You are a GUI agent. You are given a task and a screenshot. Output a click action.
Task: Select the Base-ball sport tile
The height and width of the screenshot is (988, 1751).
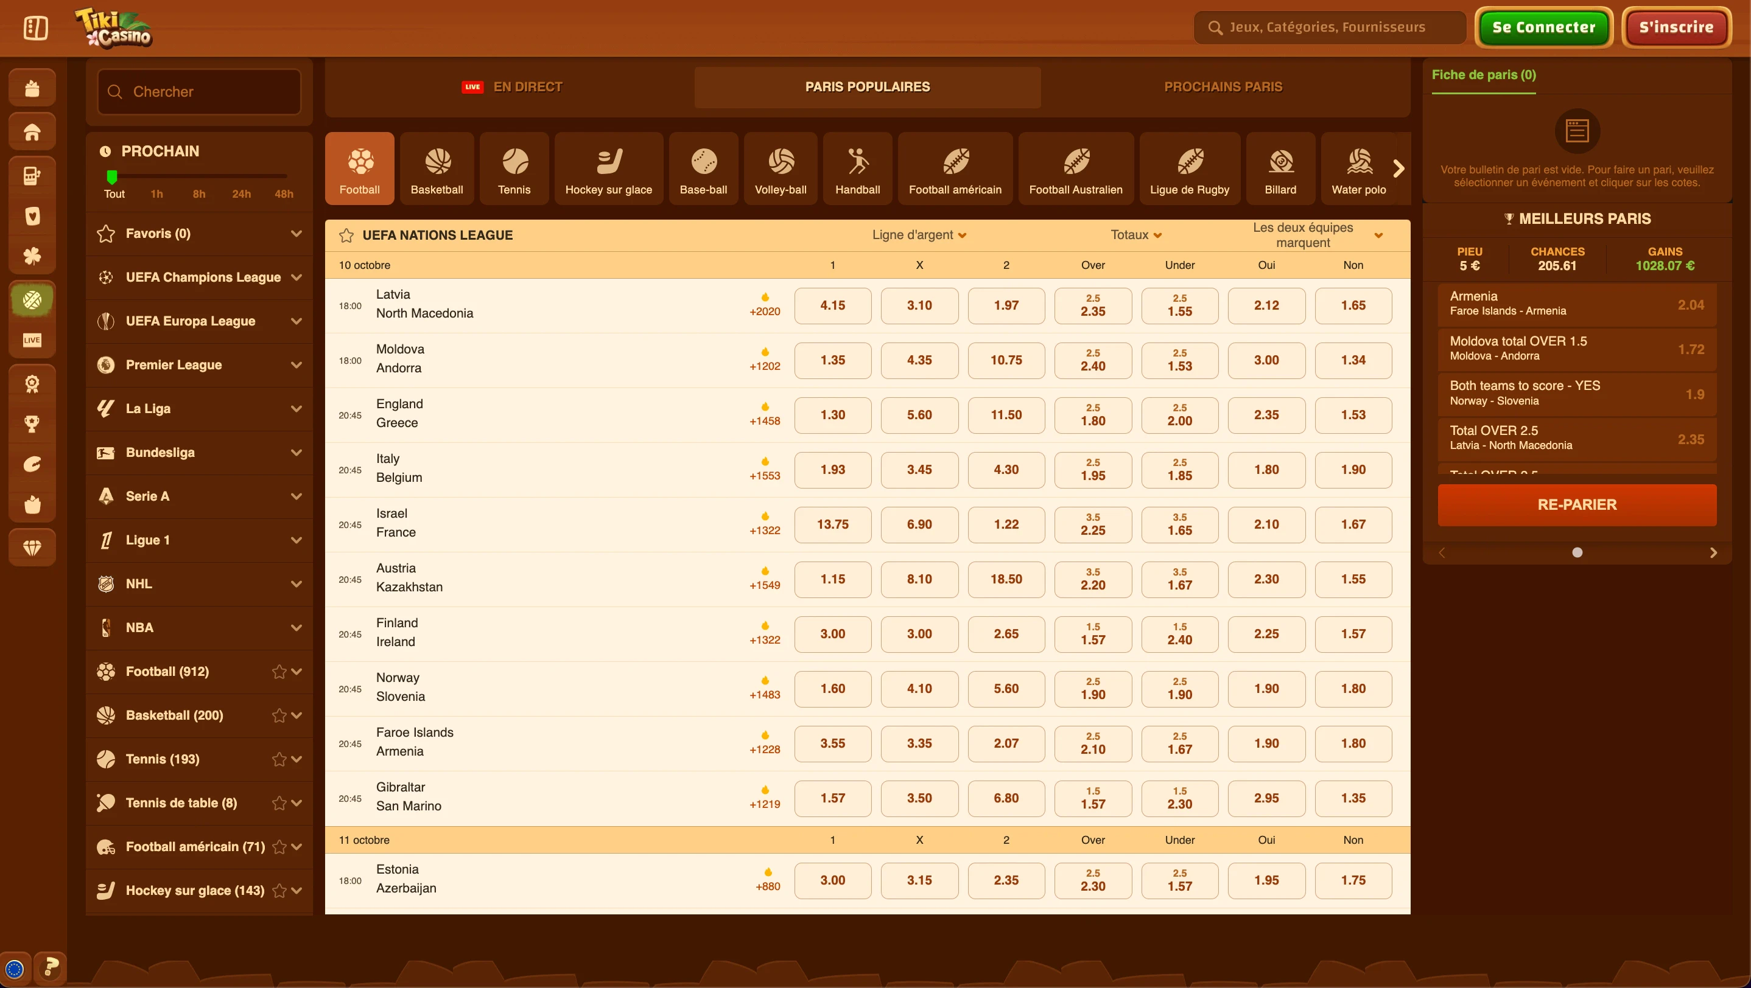704,169
